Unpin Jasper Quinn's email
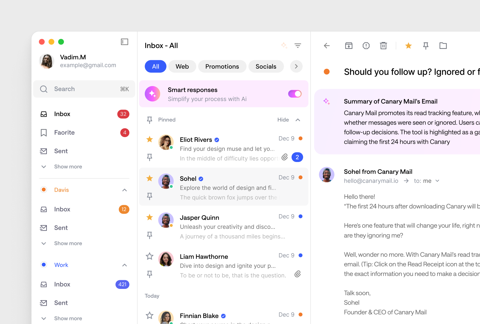 pyautogui.click(x=149, y=235)
